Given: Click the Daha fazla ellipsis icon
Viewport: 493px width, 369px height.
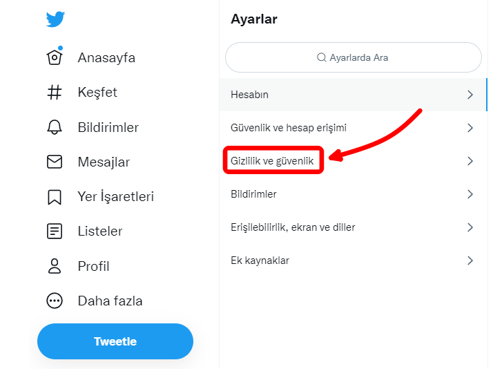Looking at the screenshot, I should point(55,301).
